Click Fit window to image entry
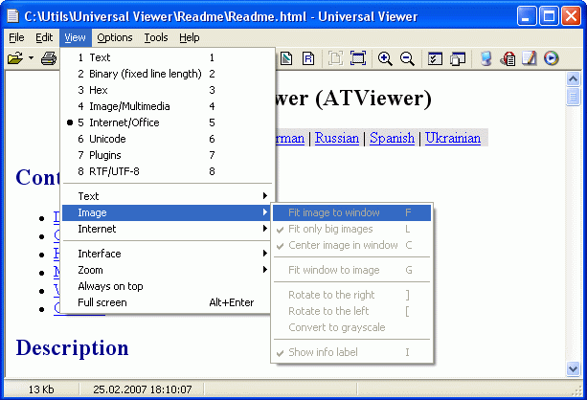 pos(351,270)
